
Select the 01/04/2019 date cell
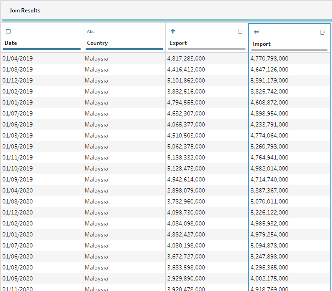click(17, 59)
